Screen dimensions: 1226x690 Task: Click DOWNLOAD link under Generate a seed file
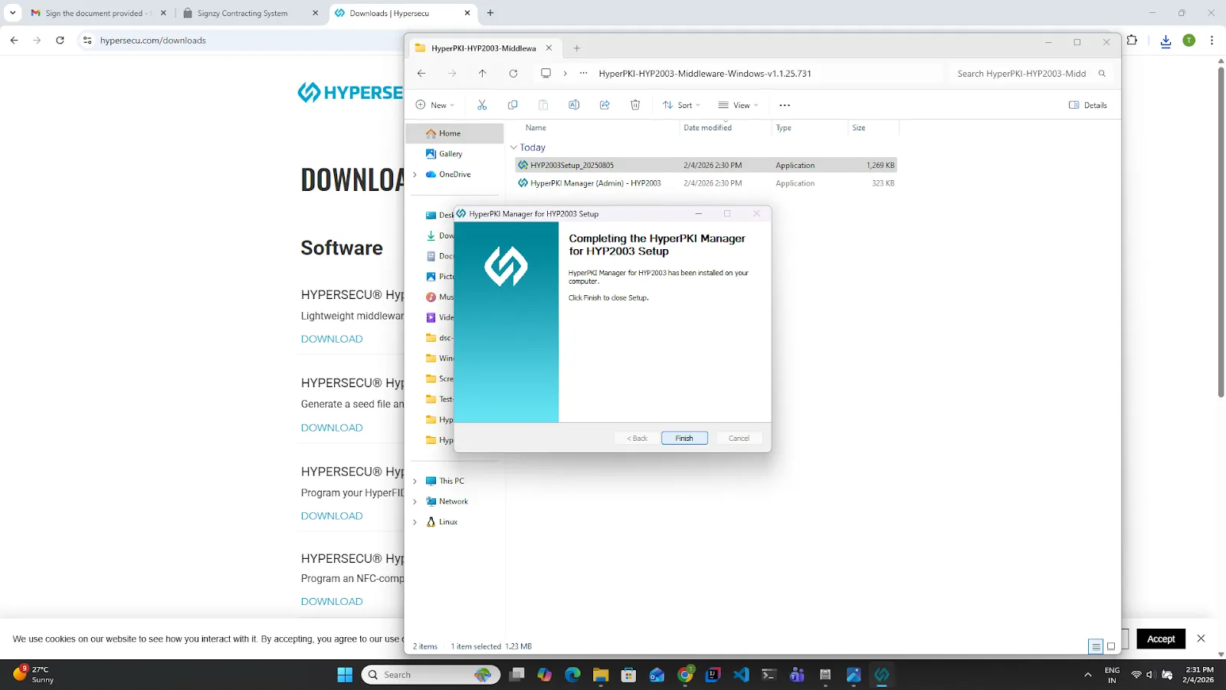click(x=332, y=428)
